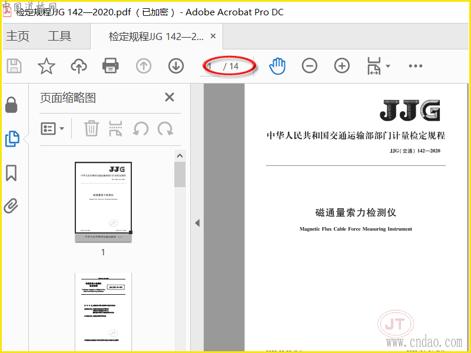Screen dimensions: 471x353
Task: Close the 页面缩略图 panel
Action: coord(170,97)
